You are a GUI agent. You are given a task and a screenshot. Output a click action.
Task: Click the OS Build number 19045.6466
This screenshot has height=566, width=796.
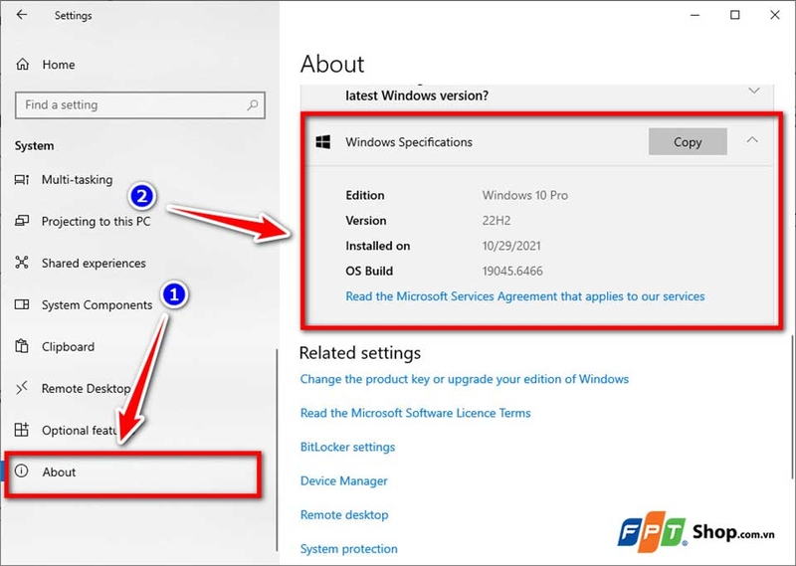pos(512,272)
